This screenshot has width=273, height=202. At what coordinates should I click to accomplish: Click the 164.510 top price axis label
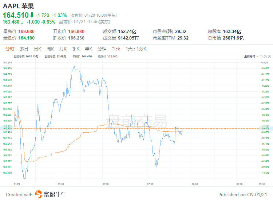(x=7, y=63)
